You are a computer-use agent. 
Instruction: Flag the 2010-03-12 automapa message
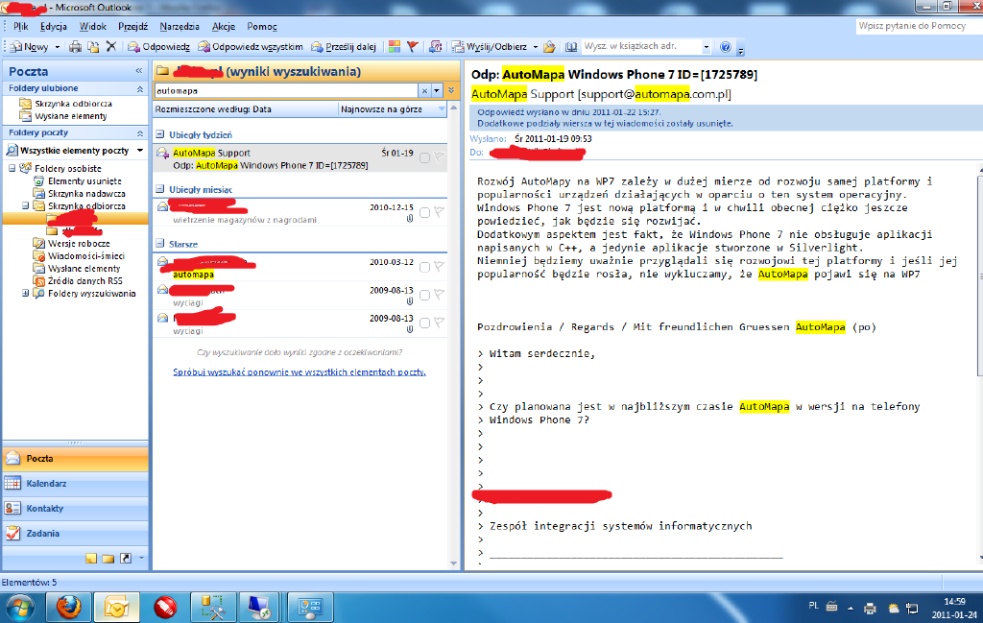coord(439,267)
